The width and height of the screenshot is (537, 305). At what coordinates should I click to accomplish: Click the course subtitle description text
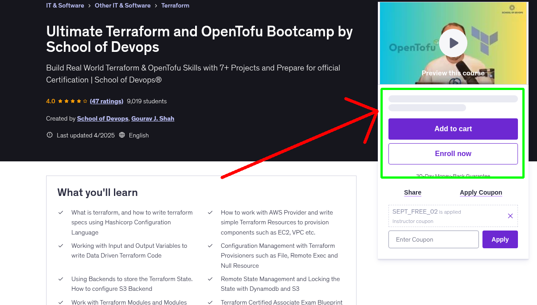coord(193,74)
